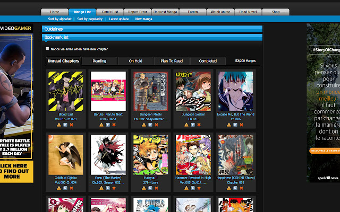
Task: Remove Gokiburi Gijinka with the X icon
Action: point(71,188)
